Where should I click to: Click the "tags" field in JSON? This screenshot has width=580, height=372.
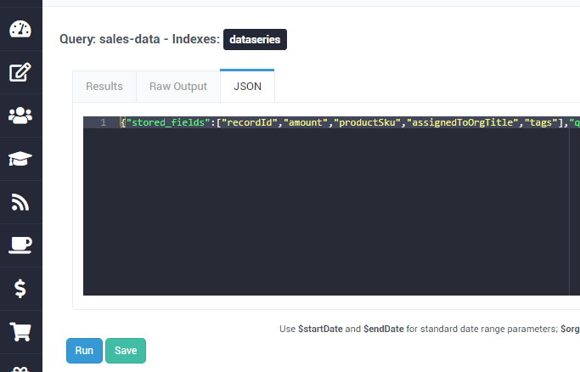[541, 122]
